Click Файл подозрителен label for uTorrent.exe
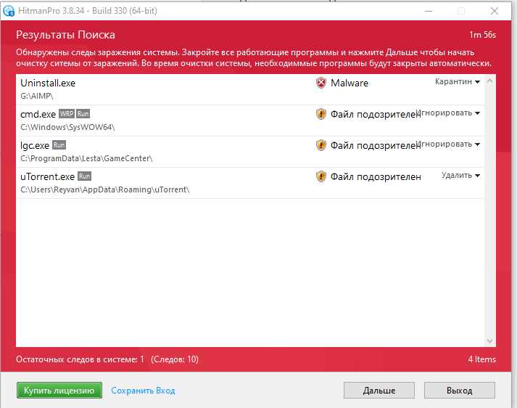Image resolution: width=517 pixels, height=408 pixels. click(x=376, y=177)
